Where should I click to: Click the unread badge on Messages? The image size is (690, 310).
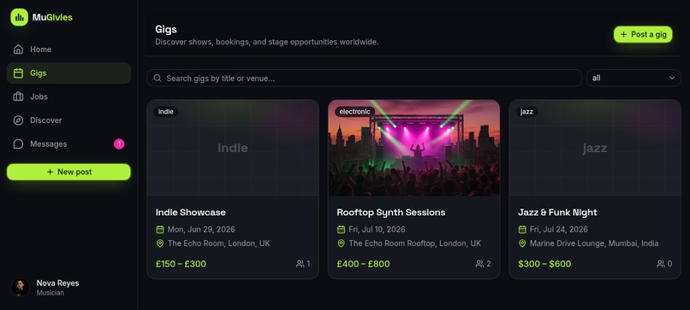(119, 144)
